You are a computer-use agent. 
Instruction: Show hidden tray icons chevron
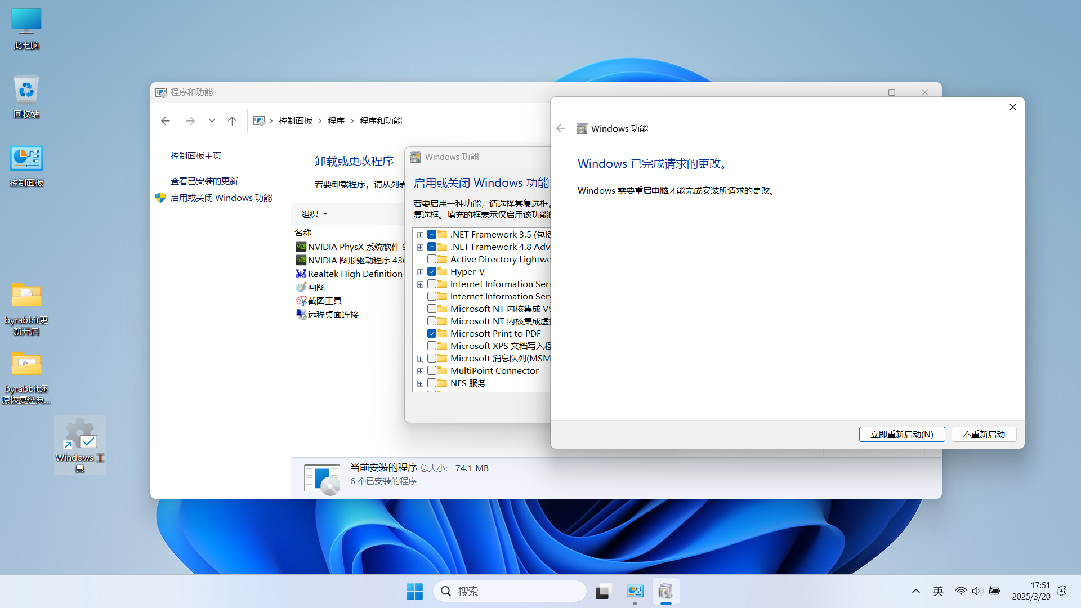pos(916,591)
